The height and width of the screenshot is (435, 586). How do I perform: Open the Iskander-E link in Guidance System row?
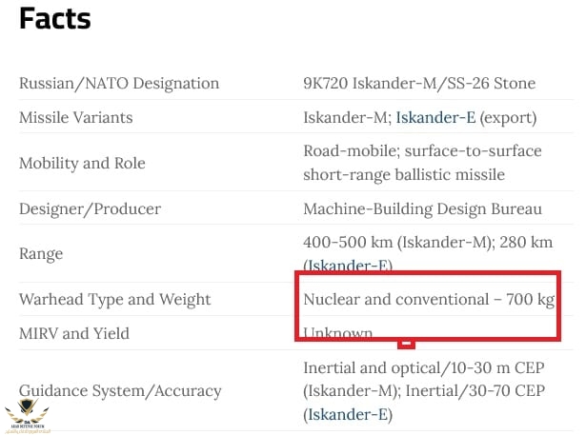tap(348, 414)
